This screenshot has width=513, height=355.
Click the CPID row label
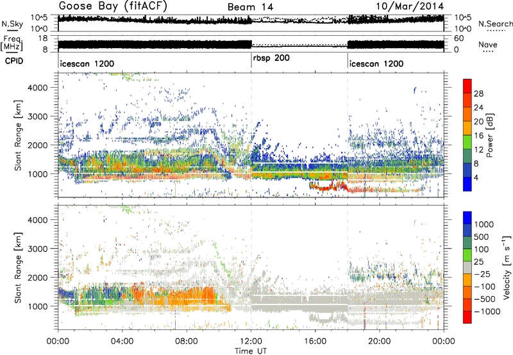coord(14,61)
